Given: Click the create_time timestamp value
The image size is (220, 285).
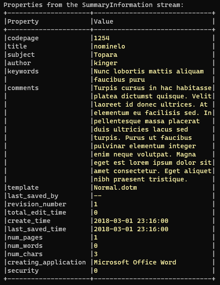Looking at the screenshot, I should pos(131,221).
